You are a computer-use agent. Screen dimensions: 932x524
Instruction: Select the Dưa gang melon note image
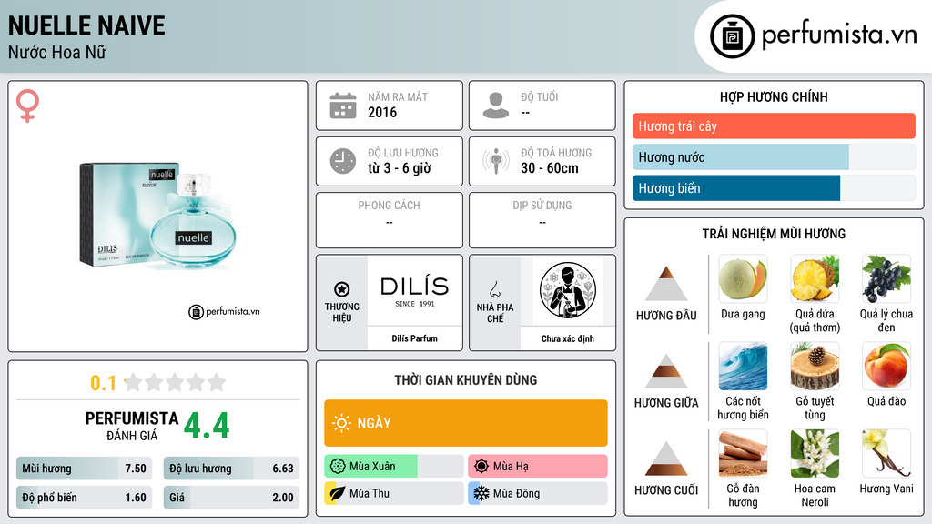743,278
